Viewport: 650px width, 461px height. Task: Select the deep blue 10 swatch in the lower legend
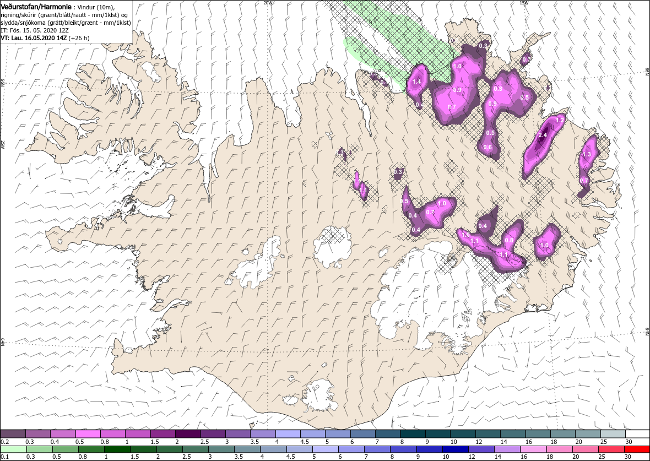point(455,449)
